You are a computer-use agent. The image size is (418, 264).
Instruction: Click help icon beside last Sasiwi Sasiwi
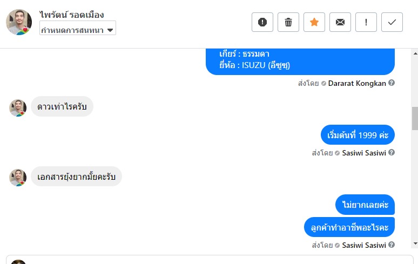392,245
